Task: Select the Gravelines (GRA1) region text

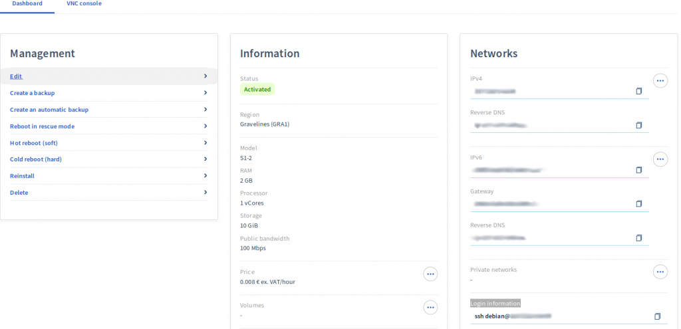Action: coord(265,124)
